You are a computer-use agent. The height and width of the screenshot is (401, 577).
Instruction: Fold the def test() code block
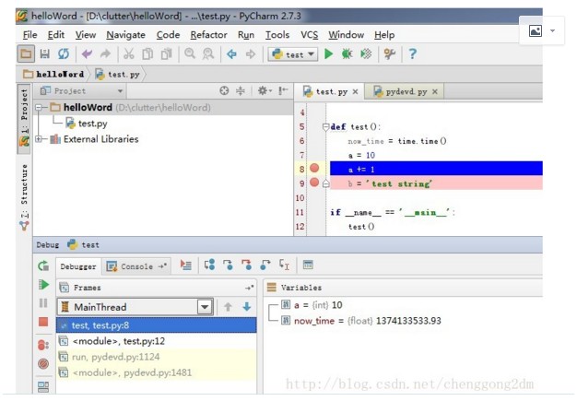325,127
